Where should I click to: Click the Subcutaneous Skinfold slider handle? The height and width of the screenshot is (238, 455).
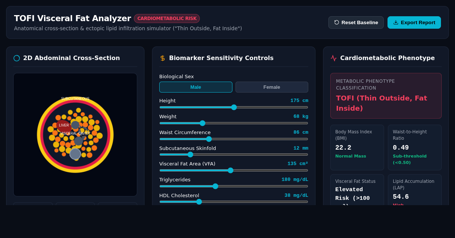click(190, 155)
